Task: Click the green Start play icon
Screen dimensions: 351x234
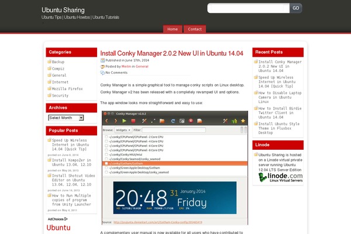Action: tap(124, 121)
